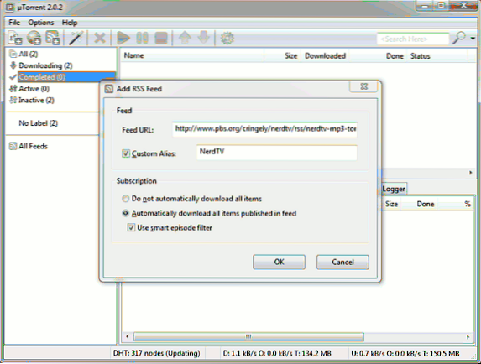Click the Feed URL text field
The height and width of the screenshot is (364, 481).
pyautogui.click(x=264, y=129)
